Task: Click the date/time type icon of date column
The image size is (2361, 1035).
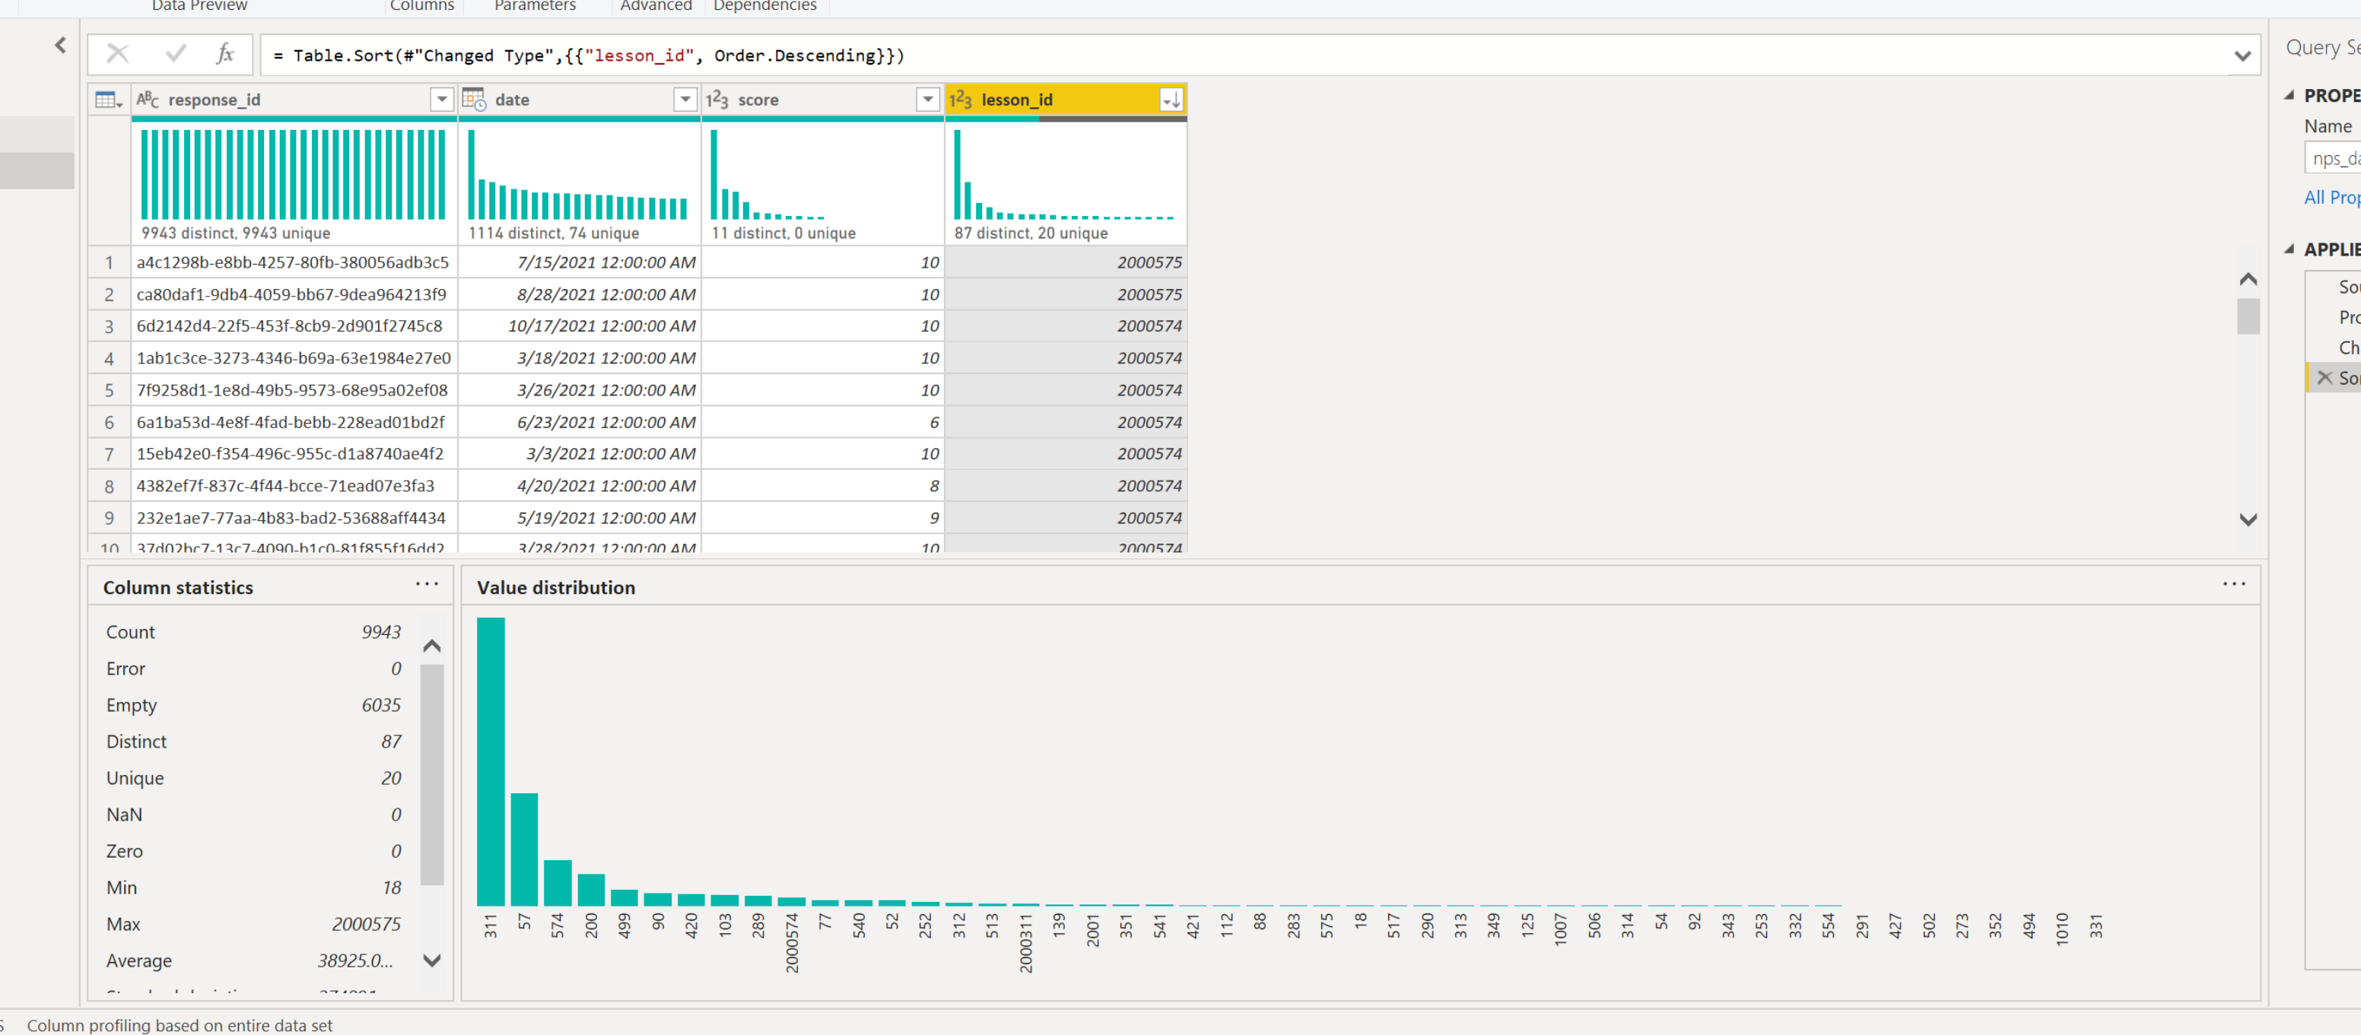Action: 474,99
